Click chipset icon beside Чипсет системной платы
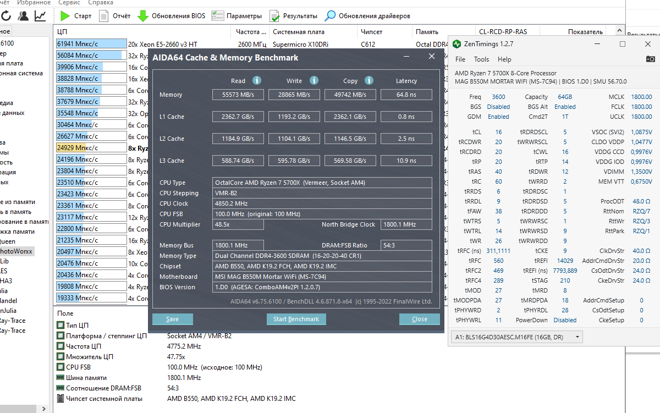 pos(61,399)
